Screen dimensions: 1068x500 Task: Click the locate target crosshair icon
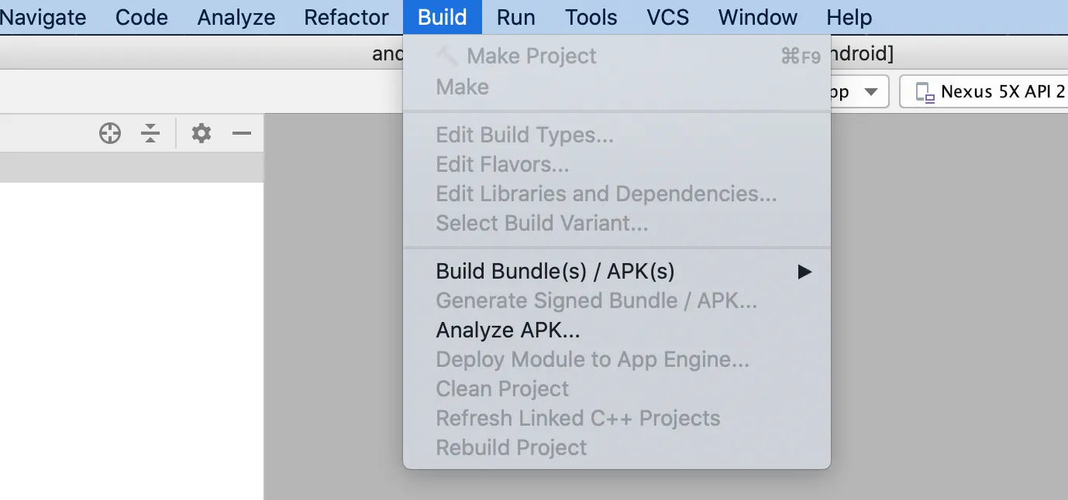tap(110, 134)
